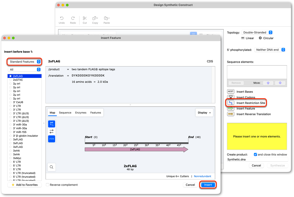Image resolution: width=294 pixels, height=197 pixels.
Task: Click the Insert Restriction Site icon
Action: [231, 103]
